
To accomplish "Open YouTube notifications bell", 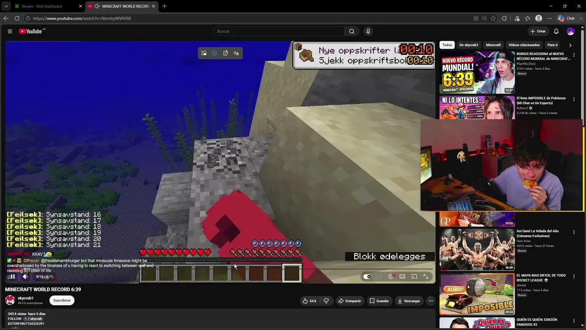I will (x=556, y=31).
